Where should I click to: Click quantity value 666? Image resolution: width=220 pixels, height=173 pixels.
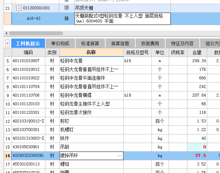(197, 78)
